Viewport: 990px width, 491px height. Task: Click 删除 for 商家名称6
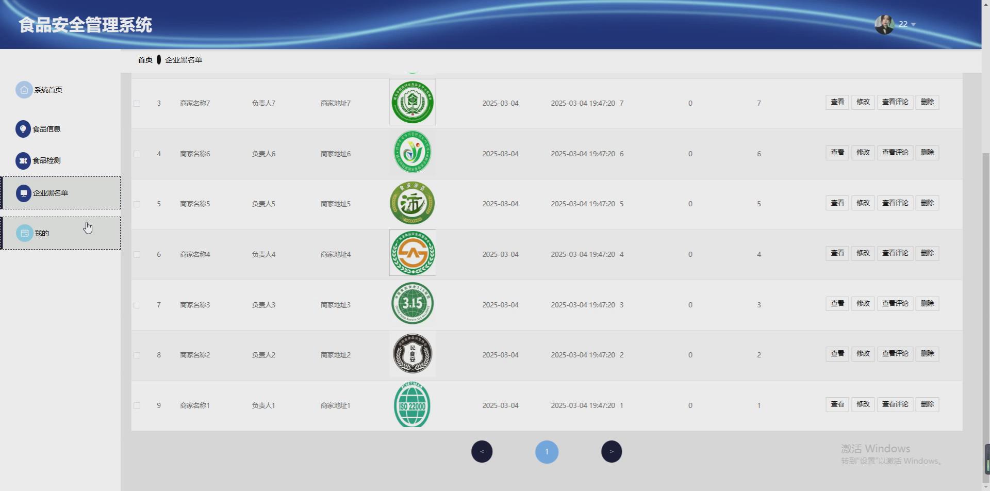pos(927,153)
